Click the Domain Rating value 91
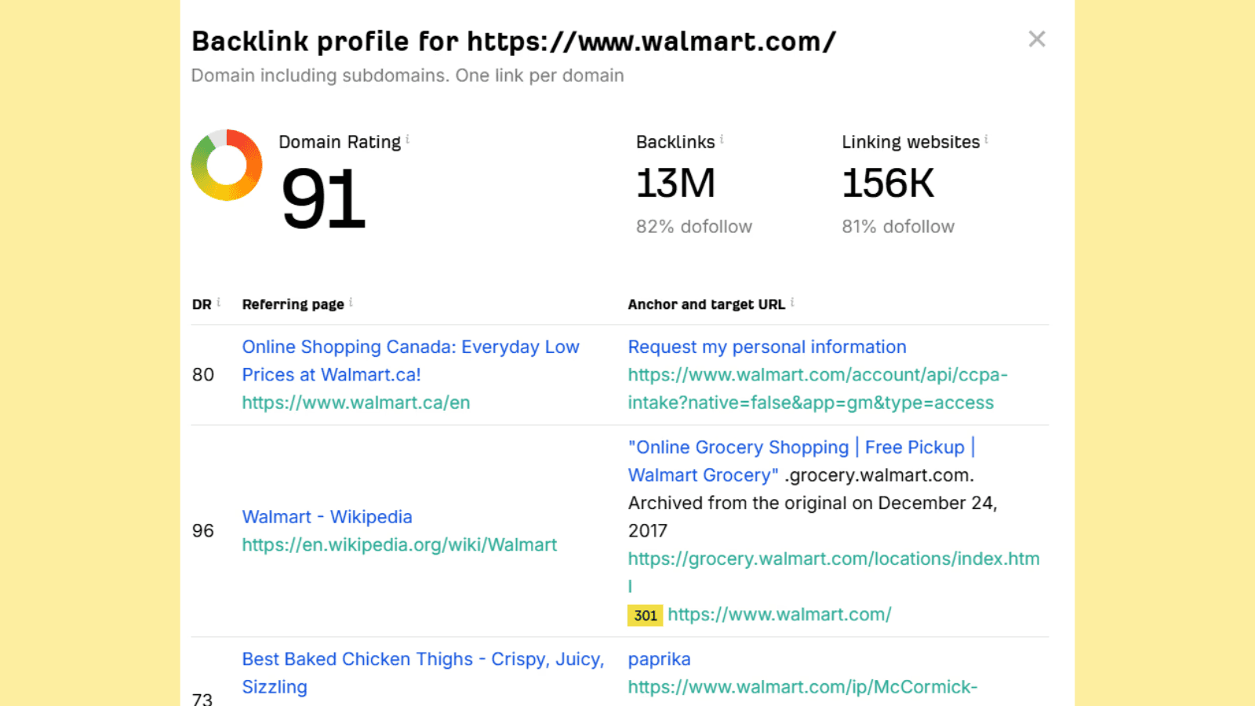This screenshot has height=706, width=1255. pos(323,199)
